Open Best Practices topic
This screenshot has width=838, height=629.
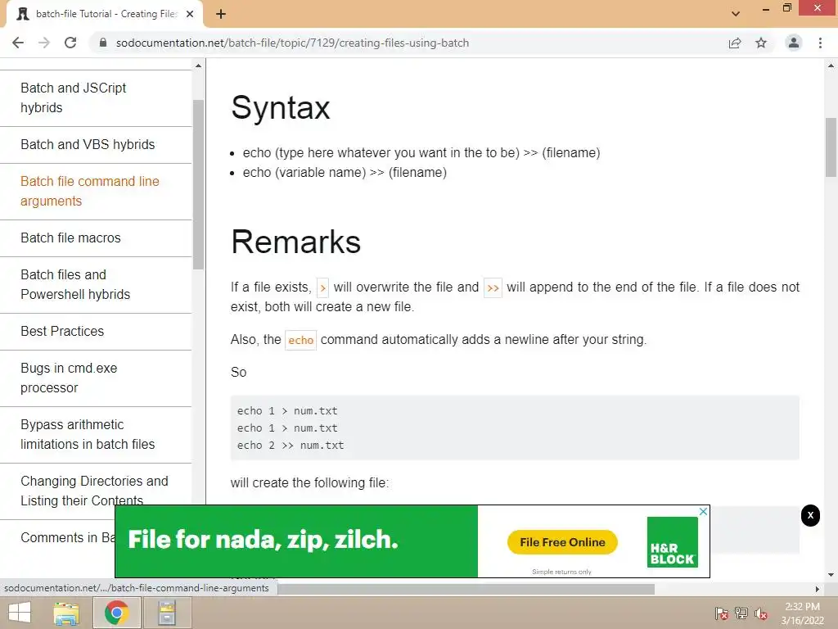point(96,331)
